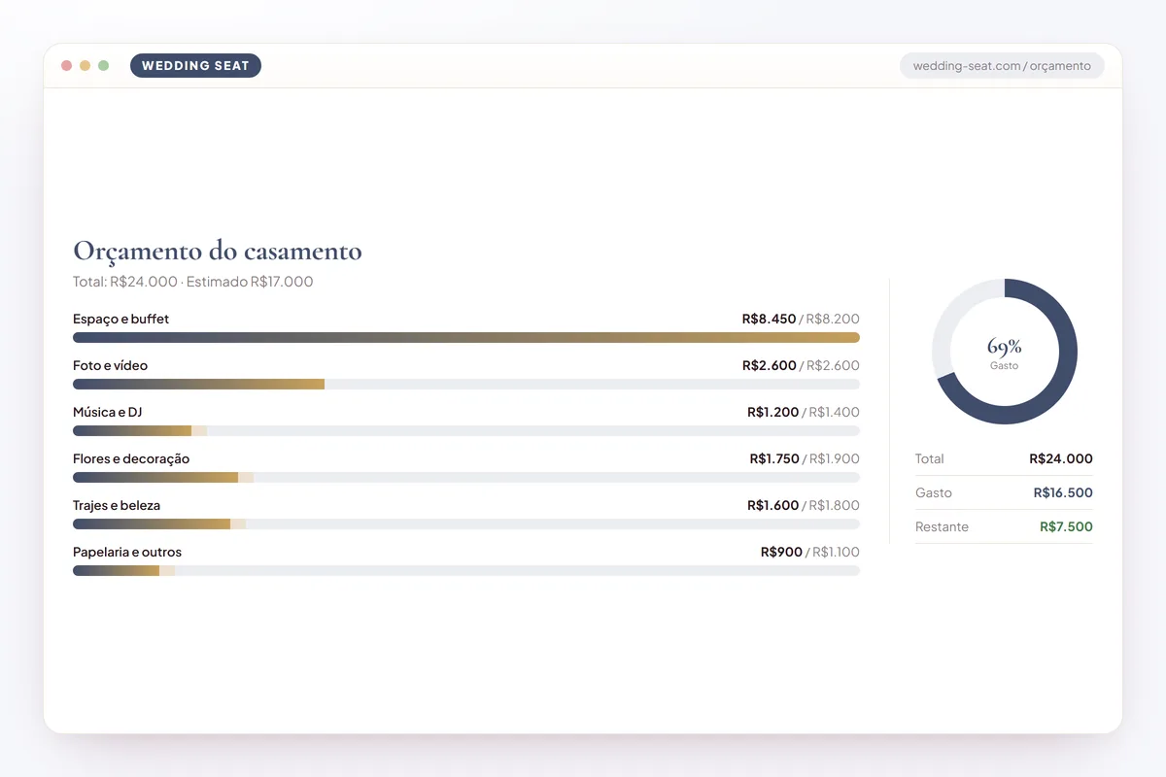Click the red window dot
1166x777 pixels.
[x=67, y=66]
